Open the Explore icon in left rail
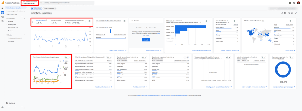The width and height of the screenshot is (302, 111). point(2,17)
